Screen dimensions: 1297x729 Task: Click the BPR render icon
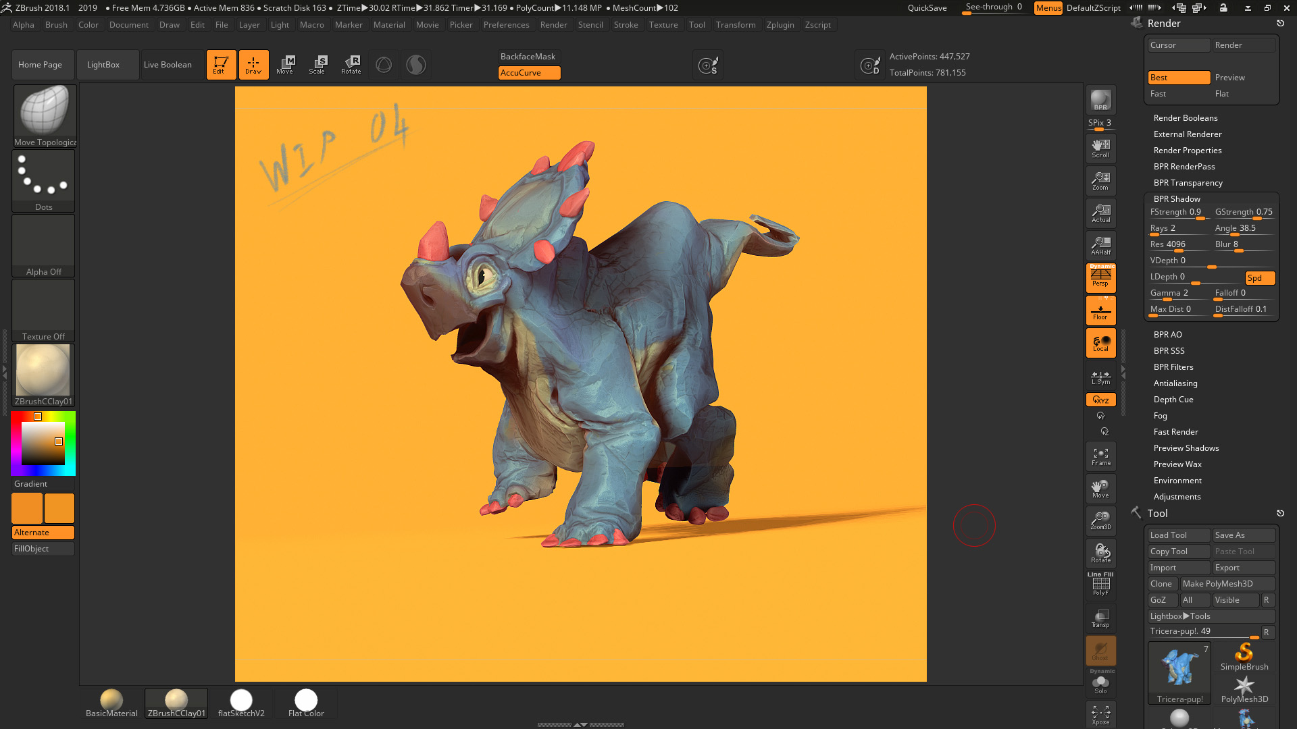[x=1100, y=100]
